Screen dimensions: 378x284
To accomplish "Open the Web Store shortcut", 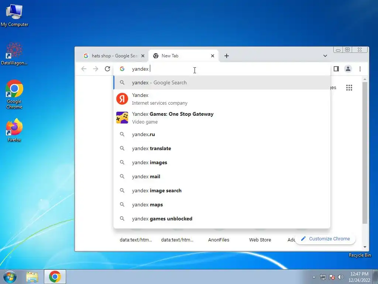I will tap(260, 240).
